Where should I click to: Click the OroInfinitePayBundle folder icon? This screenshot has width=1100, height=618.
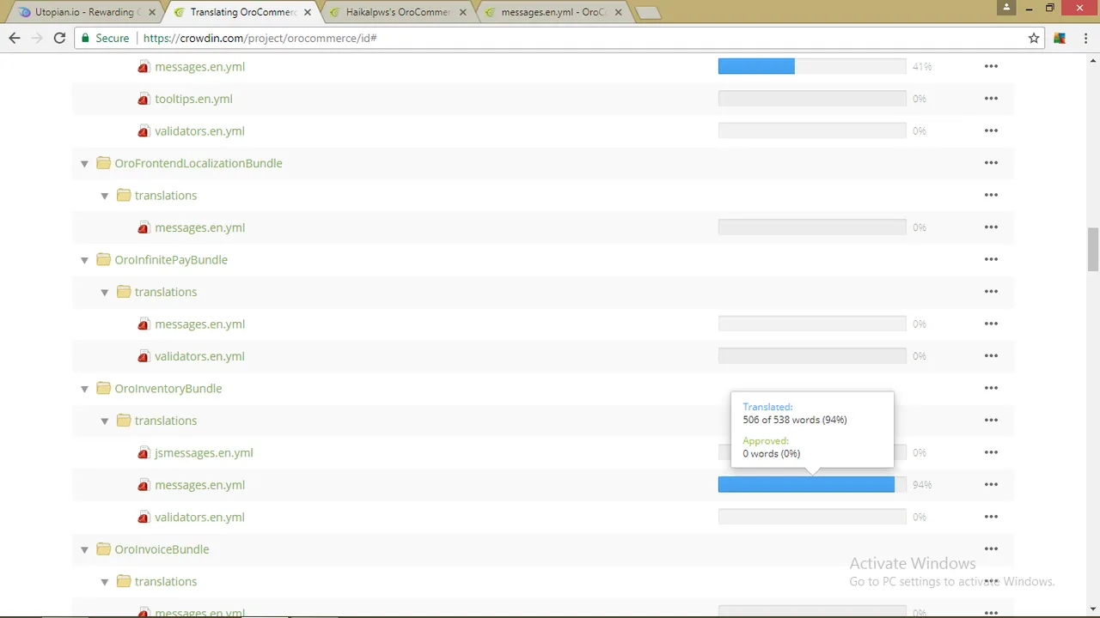[x=104, y=259]
